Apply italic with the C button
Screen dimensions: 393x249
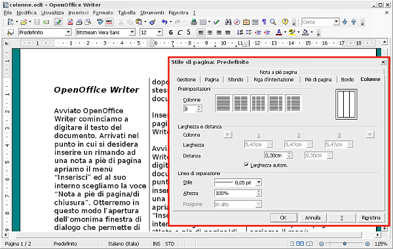coord(179,32)
